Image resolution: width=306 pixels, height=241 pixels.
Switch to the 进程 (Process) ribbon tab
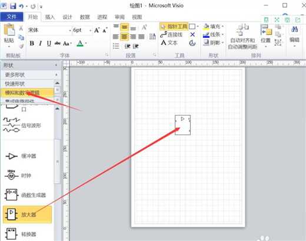click(102, 17)
